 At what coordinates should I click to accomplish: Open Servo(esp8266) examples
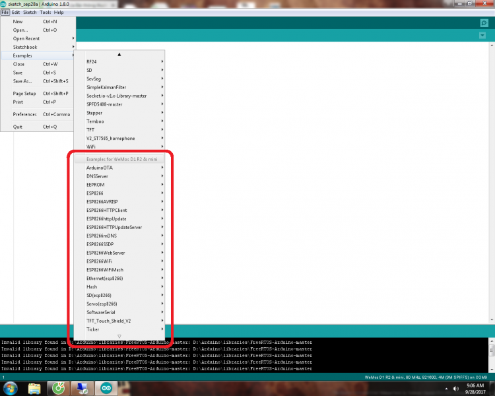click(x=119, y=304)
